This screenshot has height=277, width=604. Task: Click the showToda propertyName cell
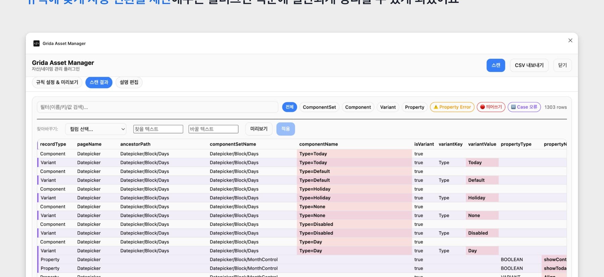click(x=554, y=268)
